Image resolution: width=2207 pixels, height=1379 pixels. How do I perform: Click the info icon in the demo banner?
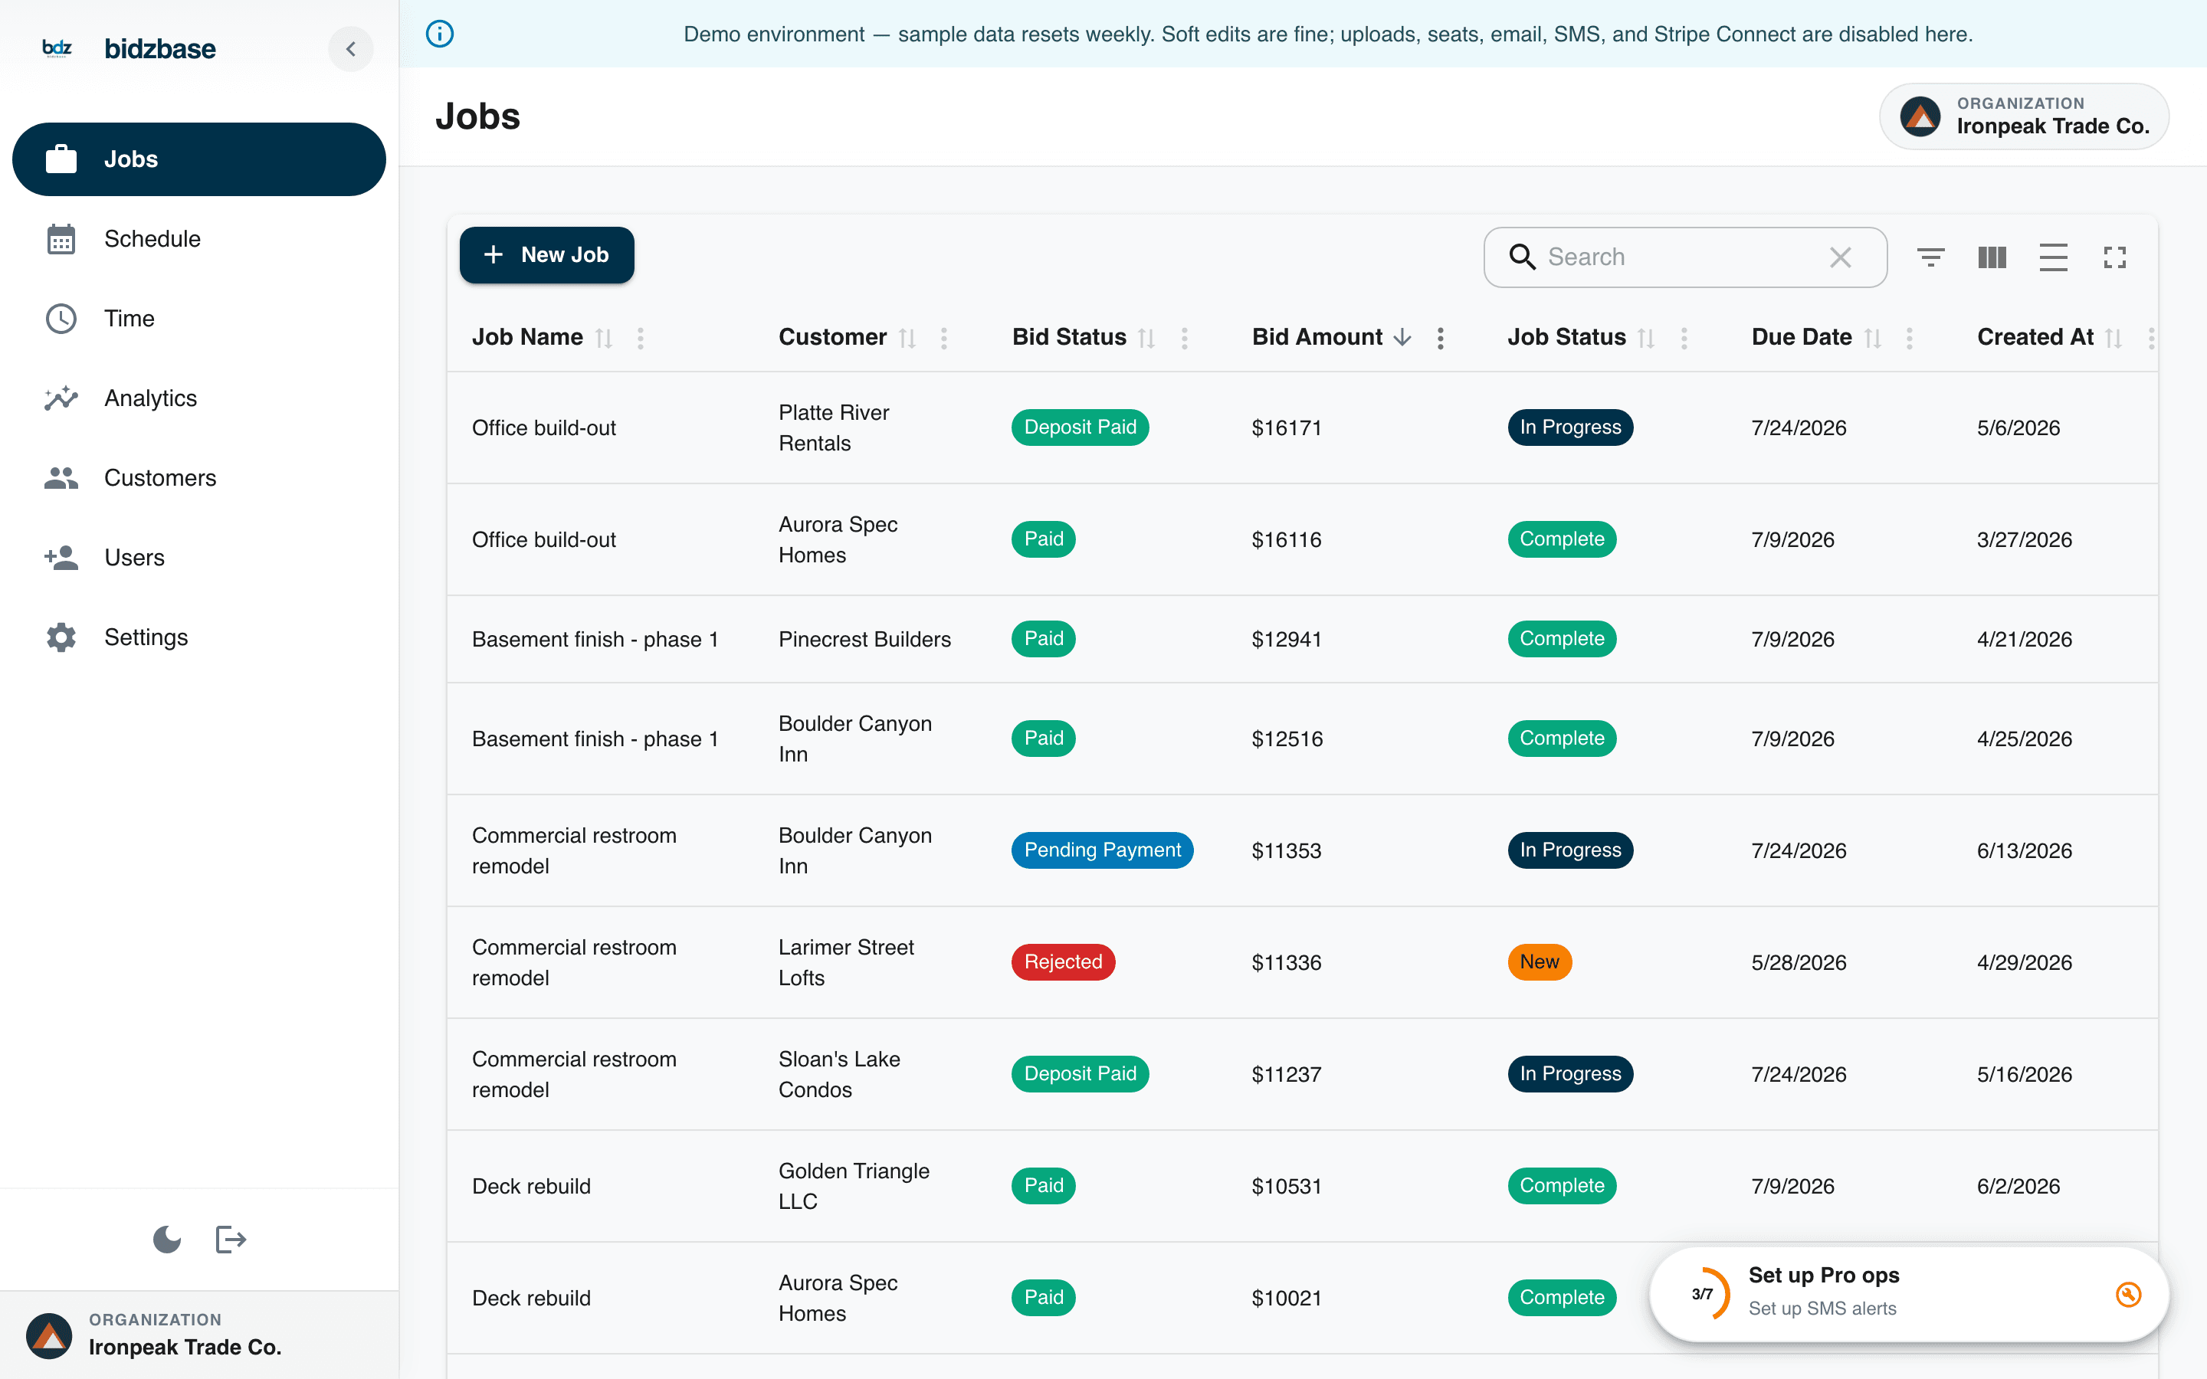coord(440,34)
